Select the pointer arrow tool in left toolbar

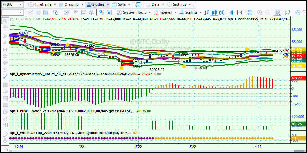coord(5,21)
